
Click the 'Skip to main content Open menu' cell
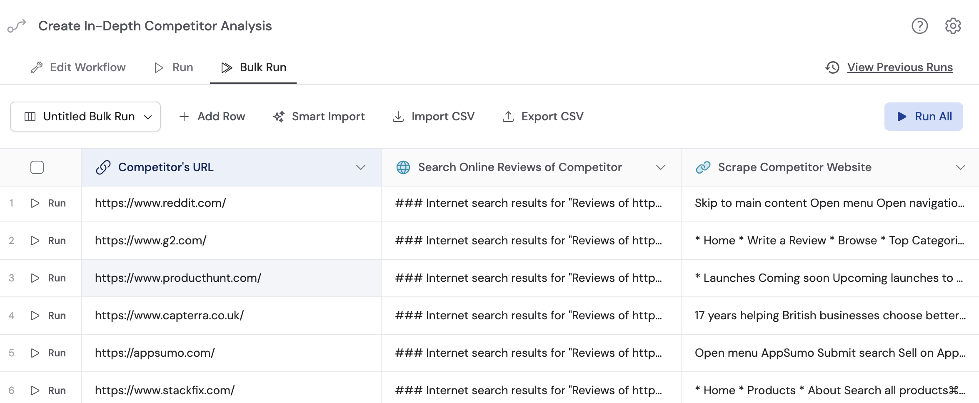point(830,203)
